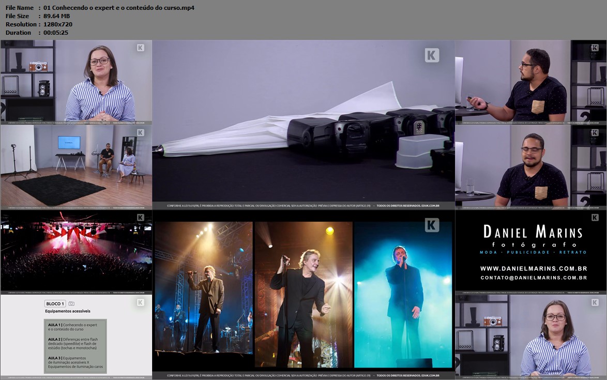Open the www.danielmarins.com.br website link

(533, 269)
